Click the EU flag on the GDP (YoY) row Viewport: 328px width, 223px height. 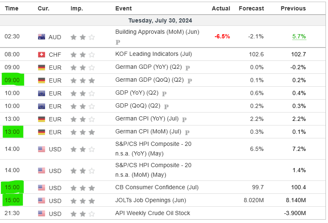click(x=41, y=93)
